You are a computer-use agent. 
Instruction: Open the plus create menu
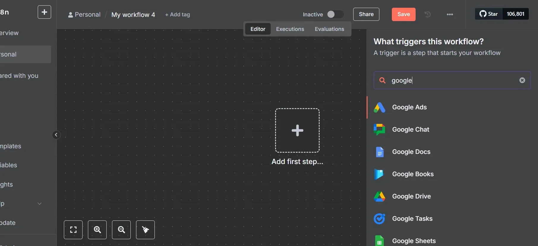[44, 12]
